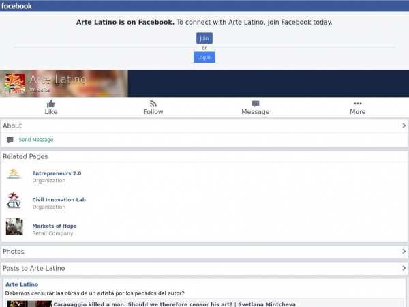409x307 pixels.
Task: Open the Markets of Hope link
Action: (55, 226)
